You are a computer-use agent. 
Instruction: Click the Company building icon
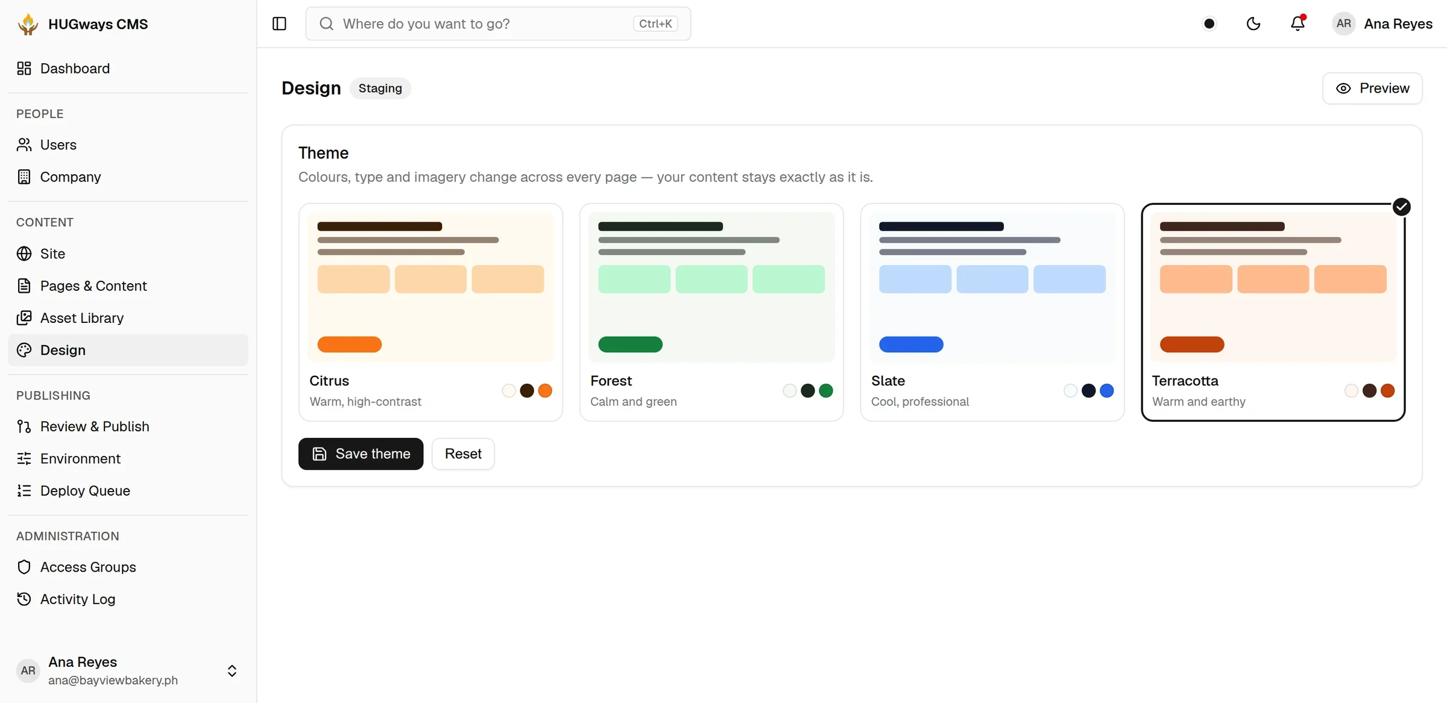tap(24, 177)
